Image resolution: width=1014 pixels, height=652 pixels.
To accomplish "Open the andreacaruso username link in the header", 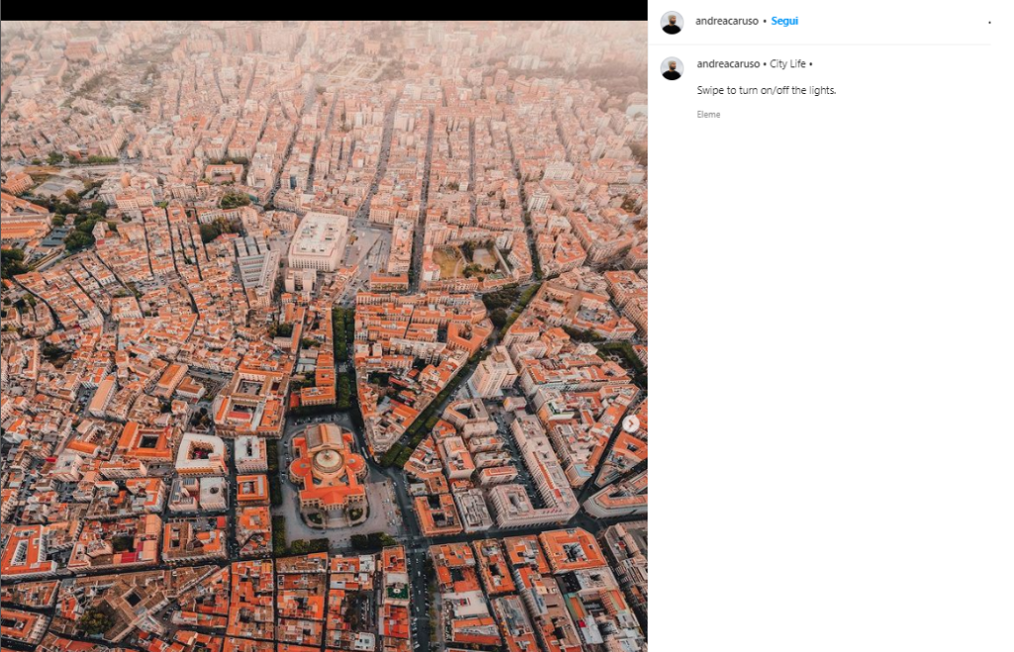I will pos(726,21).
